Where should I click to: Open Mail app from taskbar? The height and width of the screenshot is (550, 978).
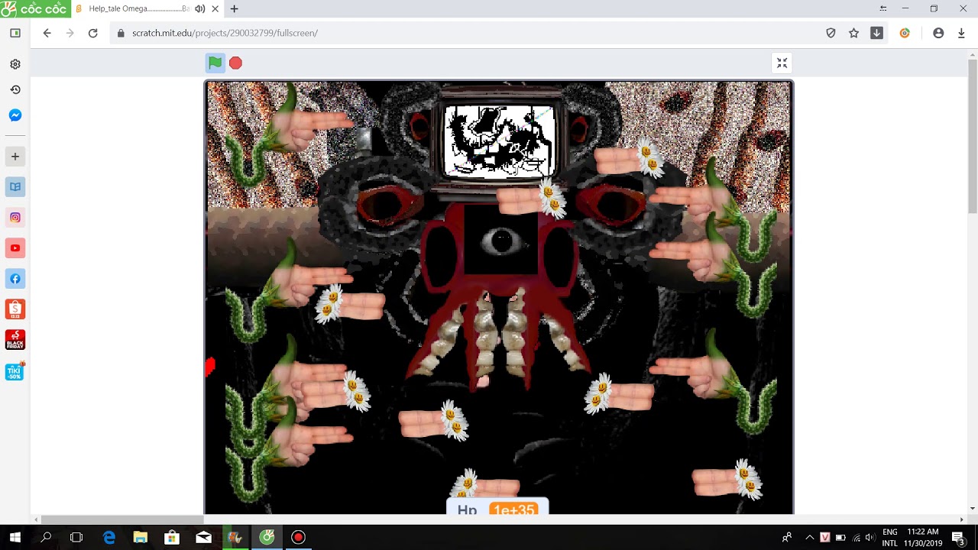coord(203,538)
